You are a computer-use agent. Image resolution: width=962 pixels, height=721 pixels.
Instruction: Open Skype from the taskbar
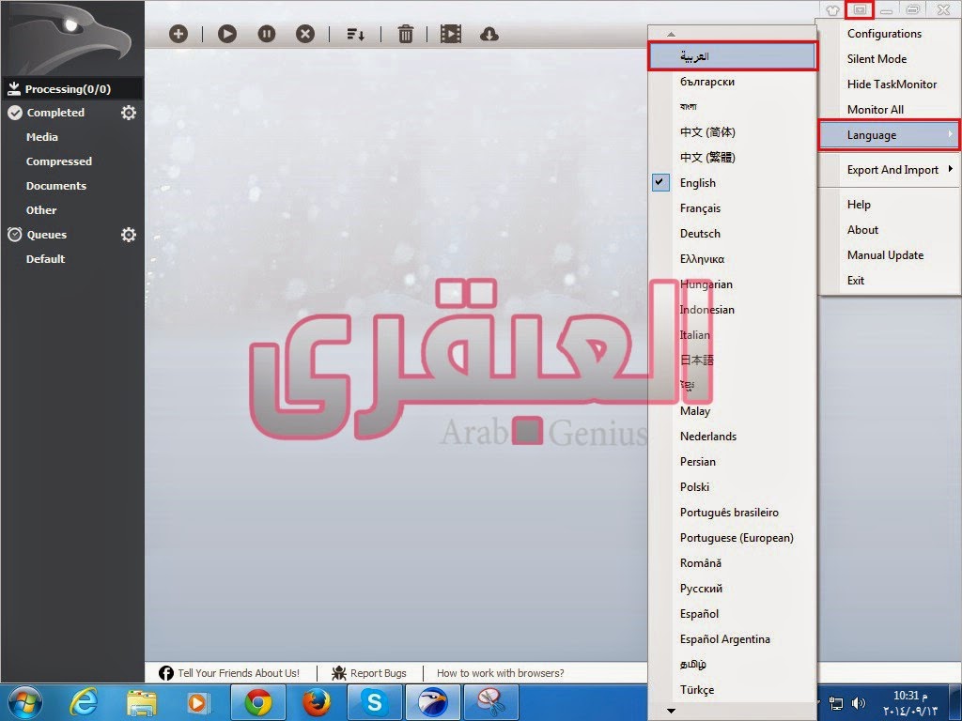tap(374, 702)
